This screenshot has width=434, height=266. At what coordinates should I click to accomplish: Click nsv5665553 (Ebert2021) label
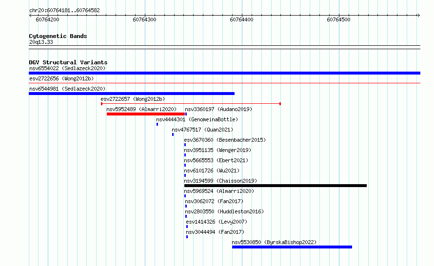point(216,160)
